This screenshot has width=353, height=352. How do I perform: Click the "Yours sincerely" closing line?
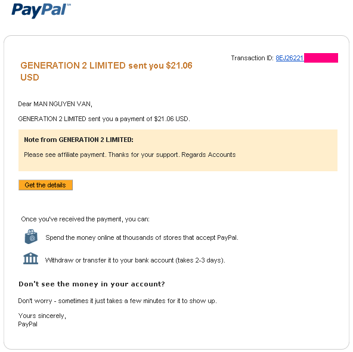click(42, 316)
